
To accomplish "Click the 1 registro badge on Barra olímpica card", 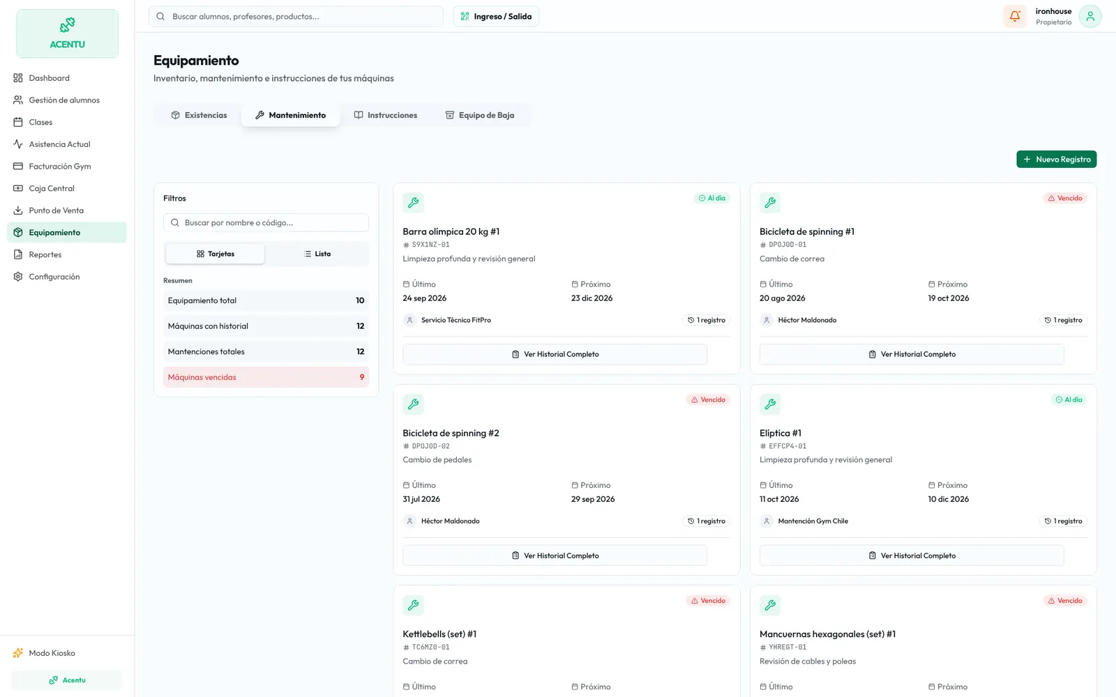I will tap(707, 321).
